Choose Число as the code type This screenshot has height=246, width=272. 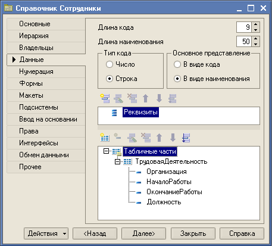110,64
